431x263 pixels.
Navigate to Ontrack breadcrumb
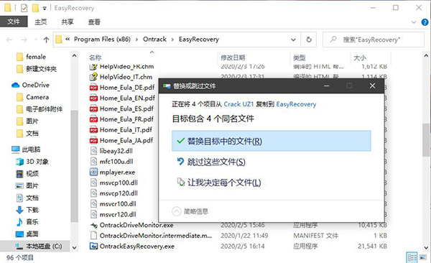(154, 40)
